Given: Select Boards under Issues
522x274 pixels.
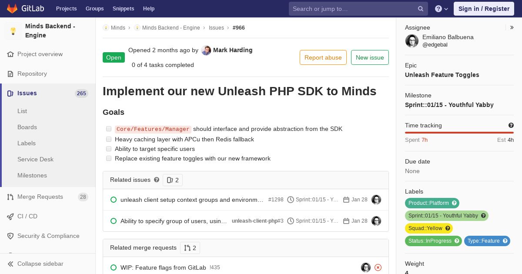Looking at the screenshot, I should (x=27, y=127).
